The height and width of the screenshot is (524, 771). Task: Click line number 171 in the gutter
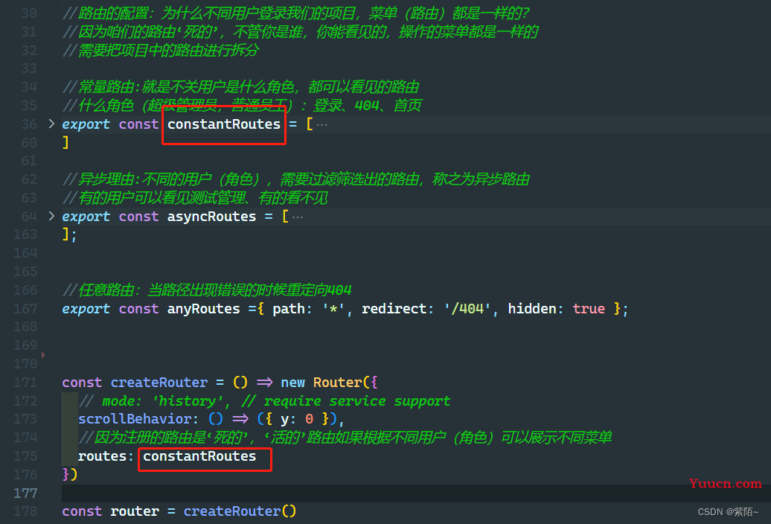(x=25, y=383)
